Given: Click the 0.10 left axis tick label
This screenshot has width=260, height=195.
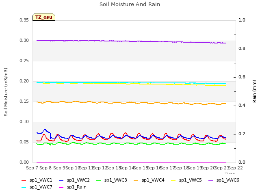Looking at the screenshot, I should point(24,122).
